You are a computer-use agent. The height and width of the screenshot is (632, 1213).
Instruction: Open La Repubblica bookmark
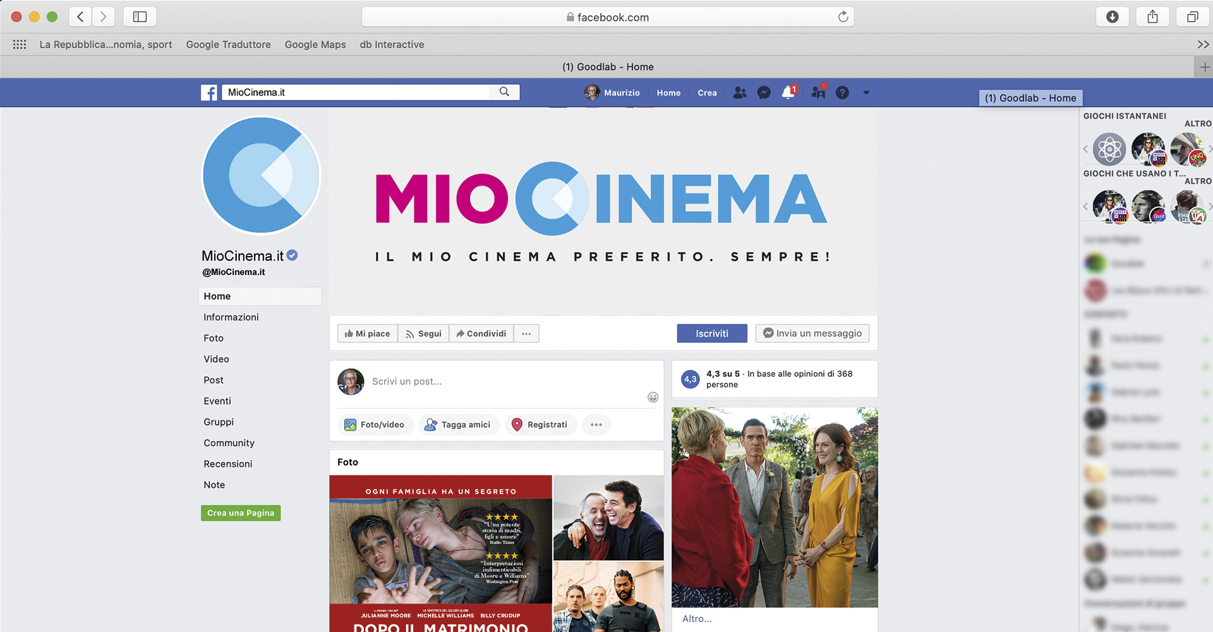(106, 44)
